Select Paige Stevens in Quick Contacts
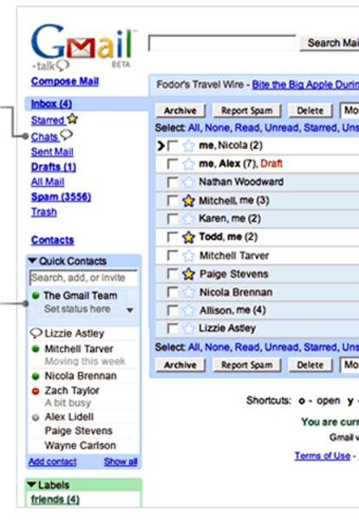 [x=78, y=431]
